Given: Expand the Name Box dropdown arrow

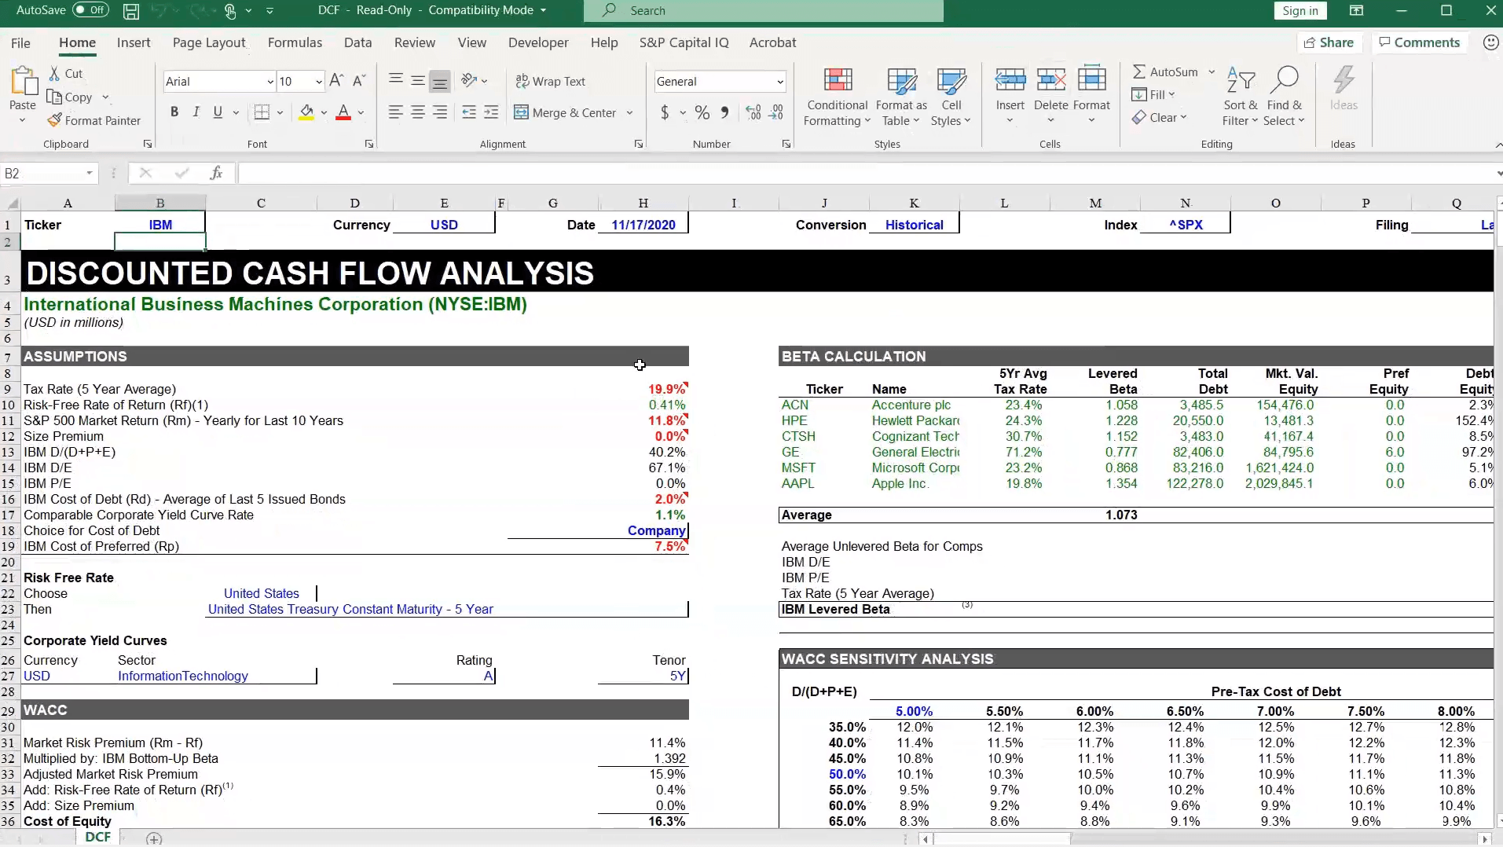Looking at the screenshot, I should (x=90, y=173).
